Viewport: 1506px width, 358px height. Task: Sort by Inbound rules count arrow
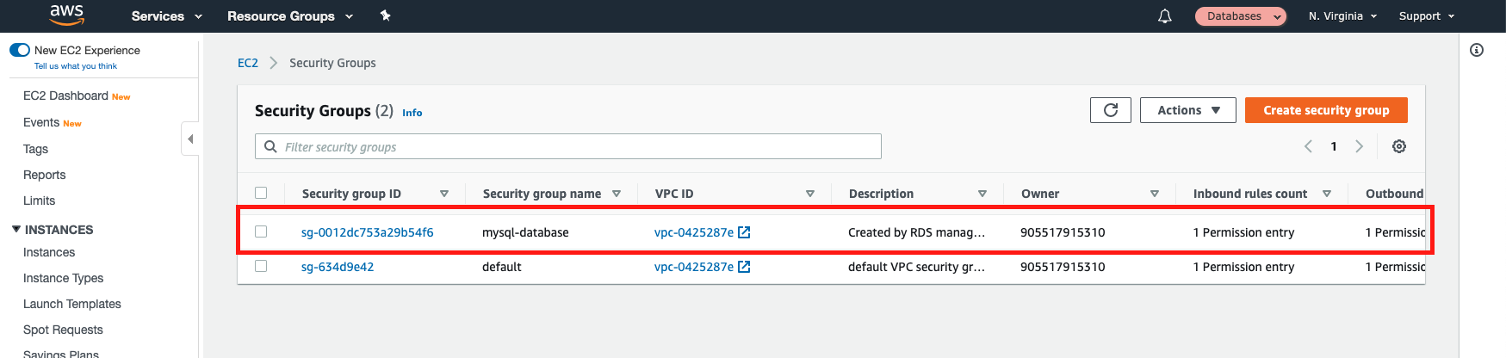[1327, 194]
